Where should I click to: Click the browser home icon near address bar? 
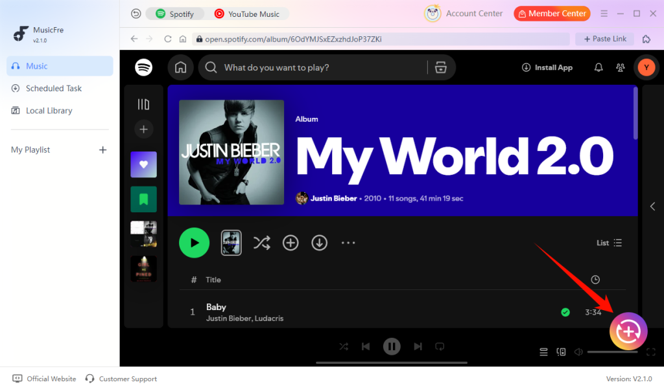point(182,39)
